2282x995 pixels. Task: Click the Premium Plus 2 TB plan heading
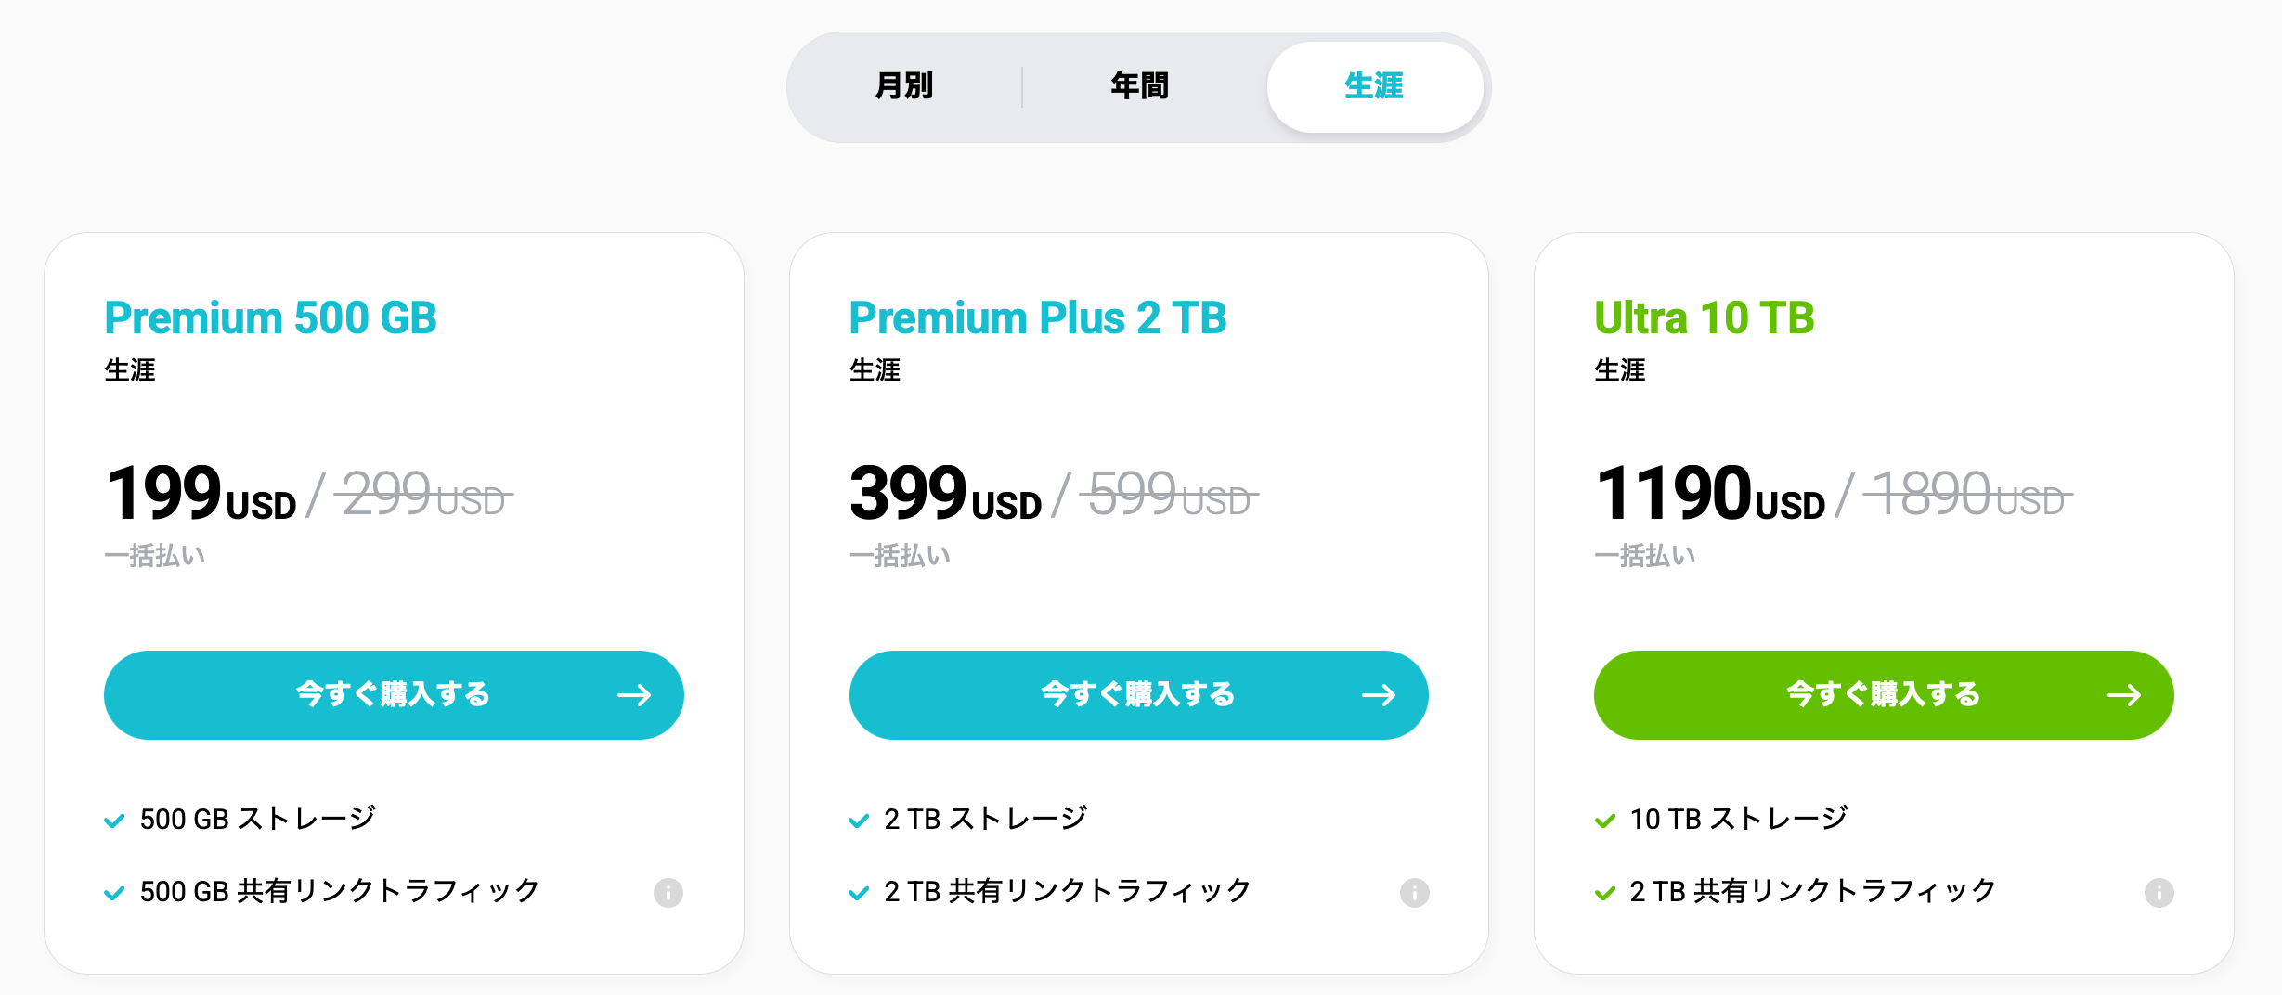tap(1037, 318)
